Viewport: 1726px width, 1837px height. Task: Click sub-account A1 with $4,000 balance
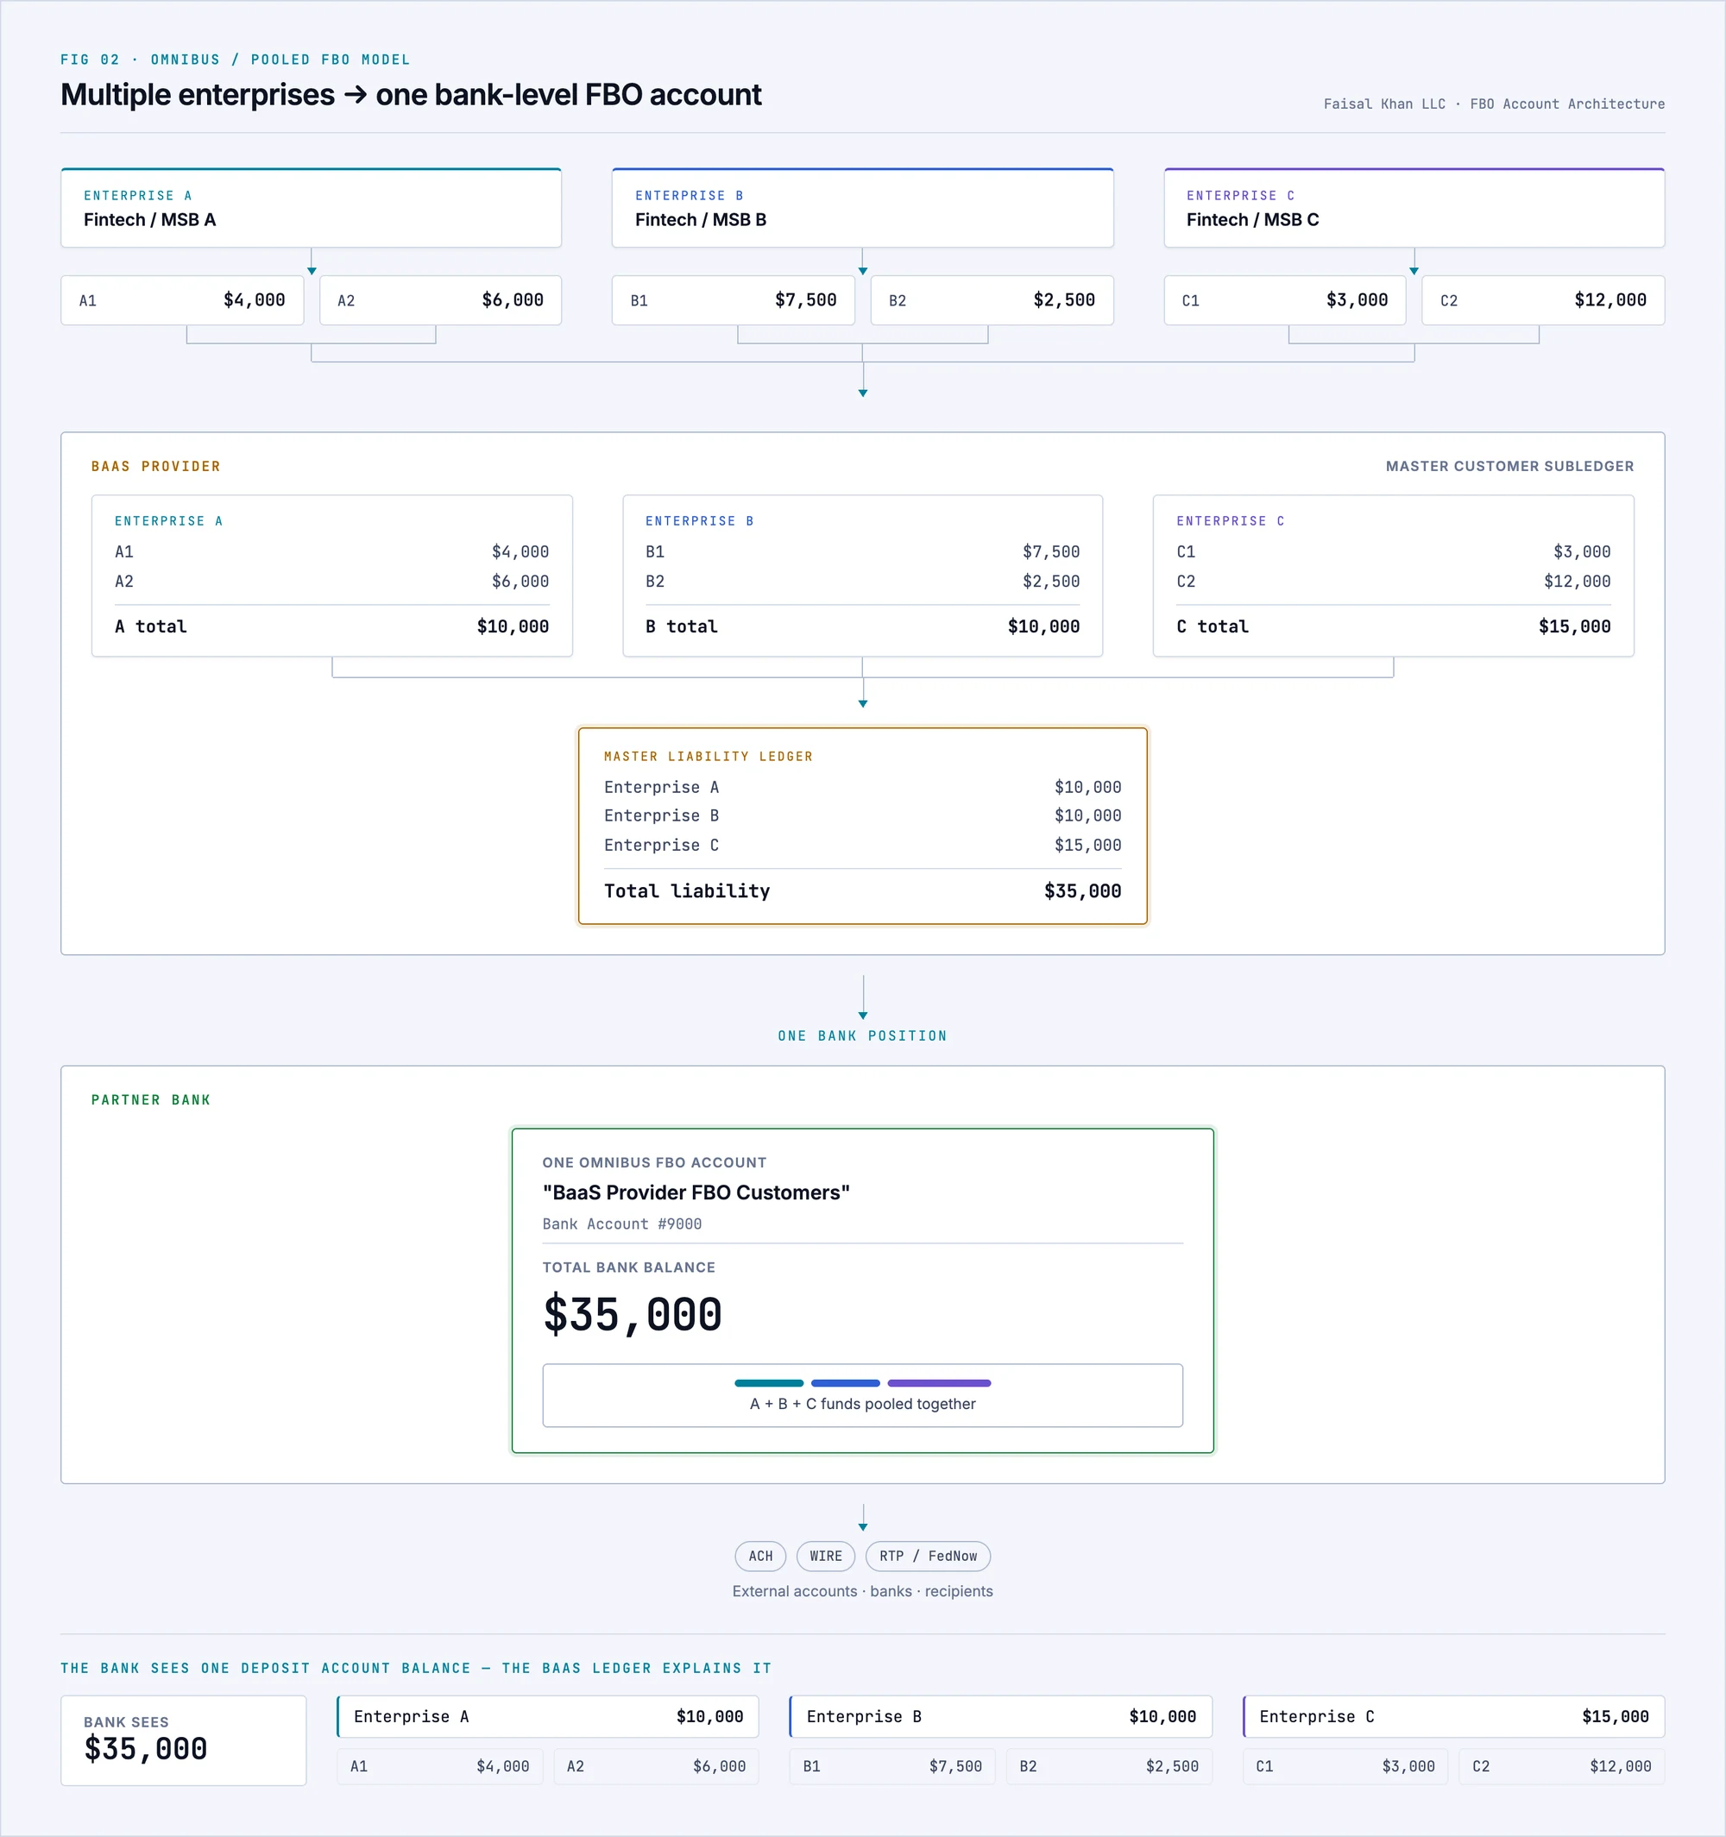coord(182,300)
